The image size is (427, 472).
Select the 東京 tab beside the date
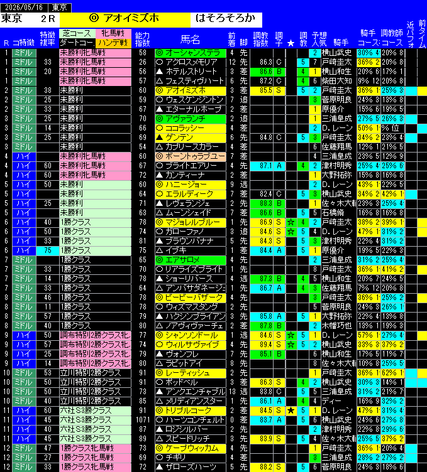tap(59, 8)
